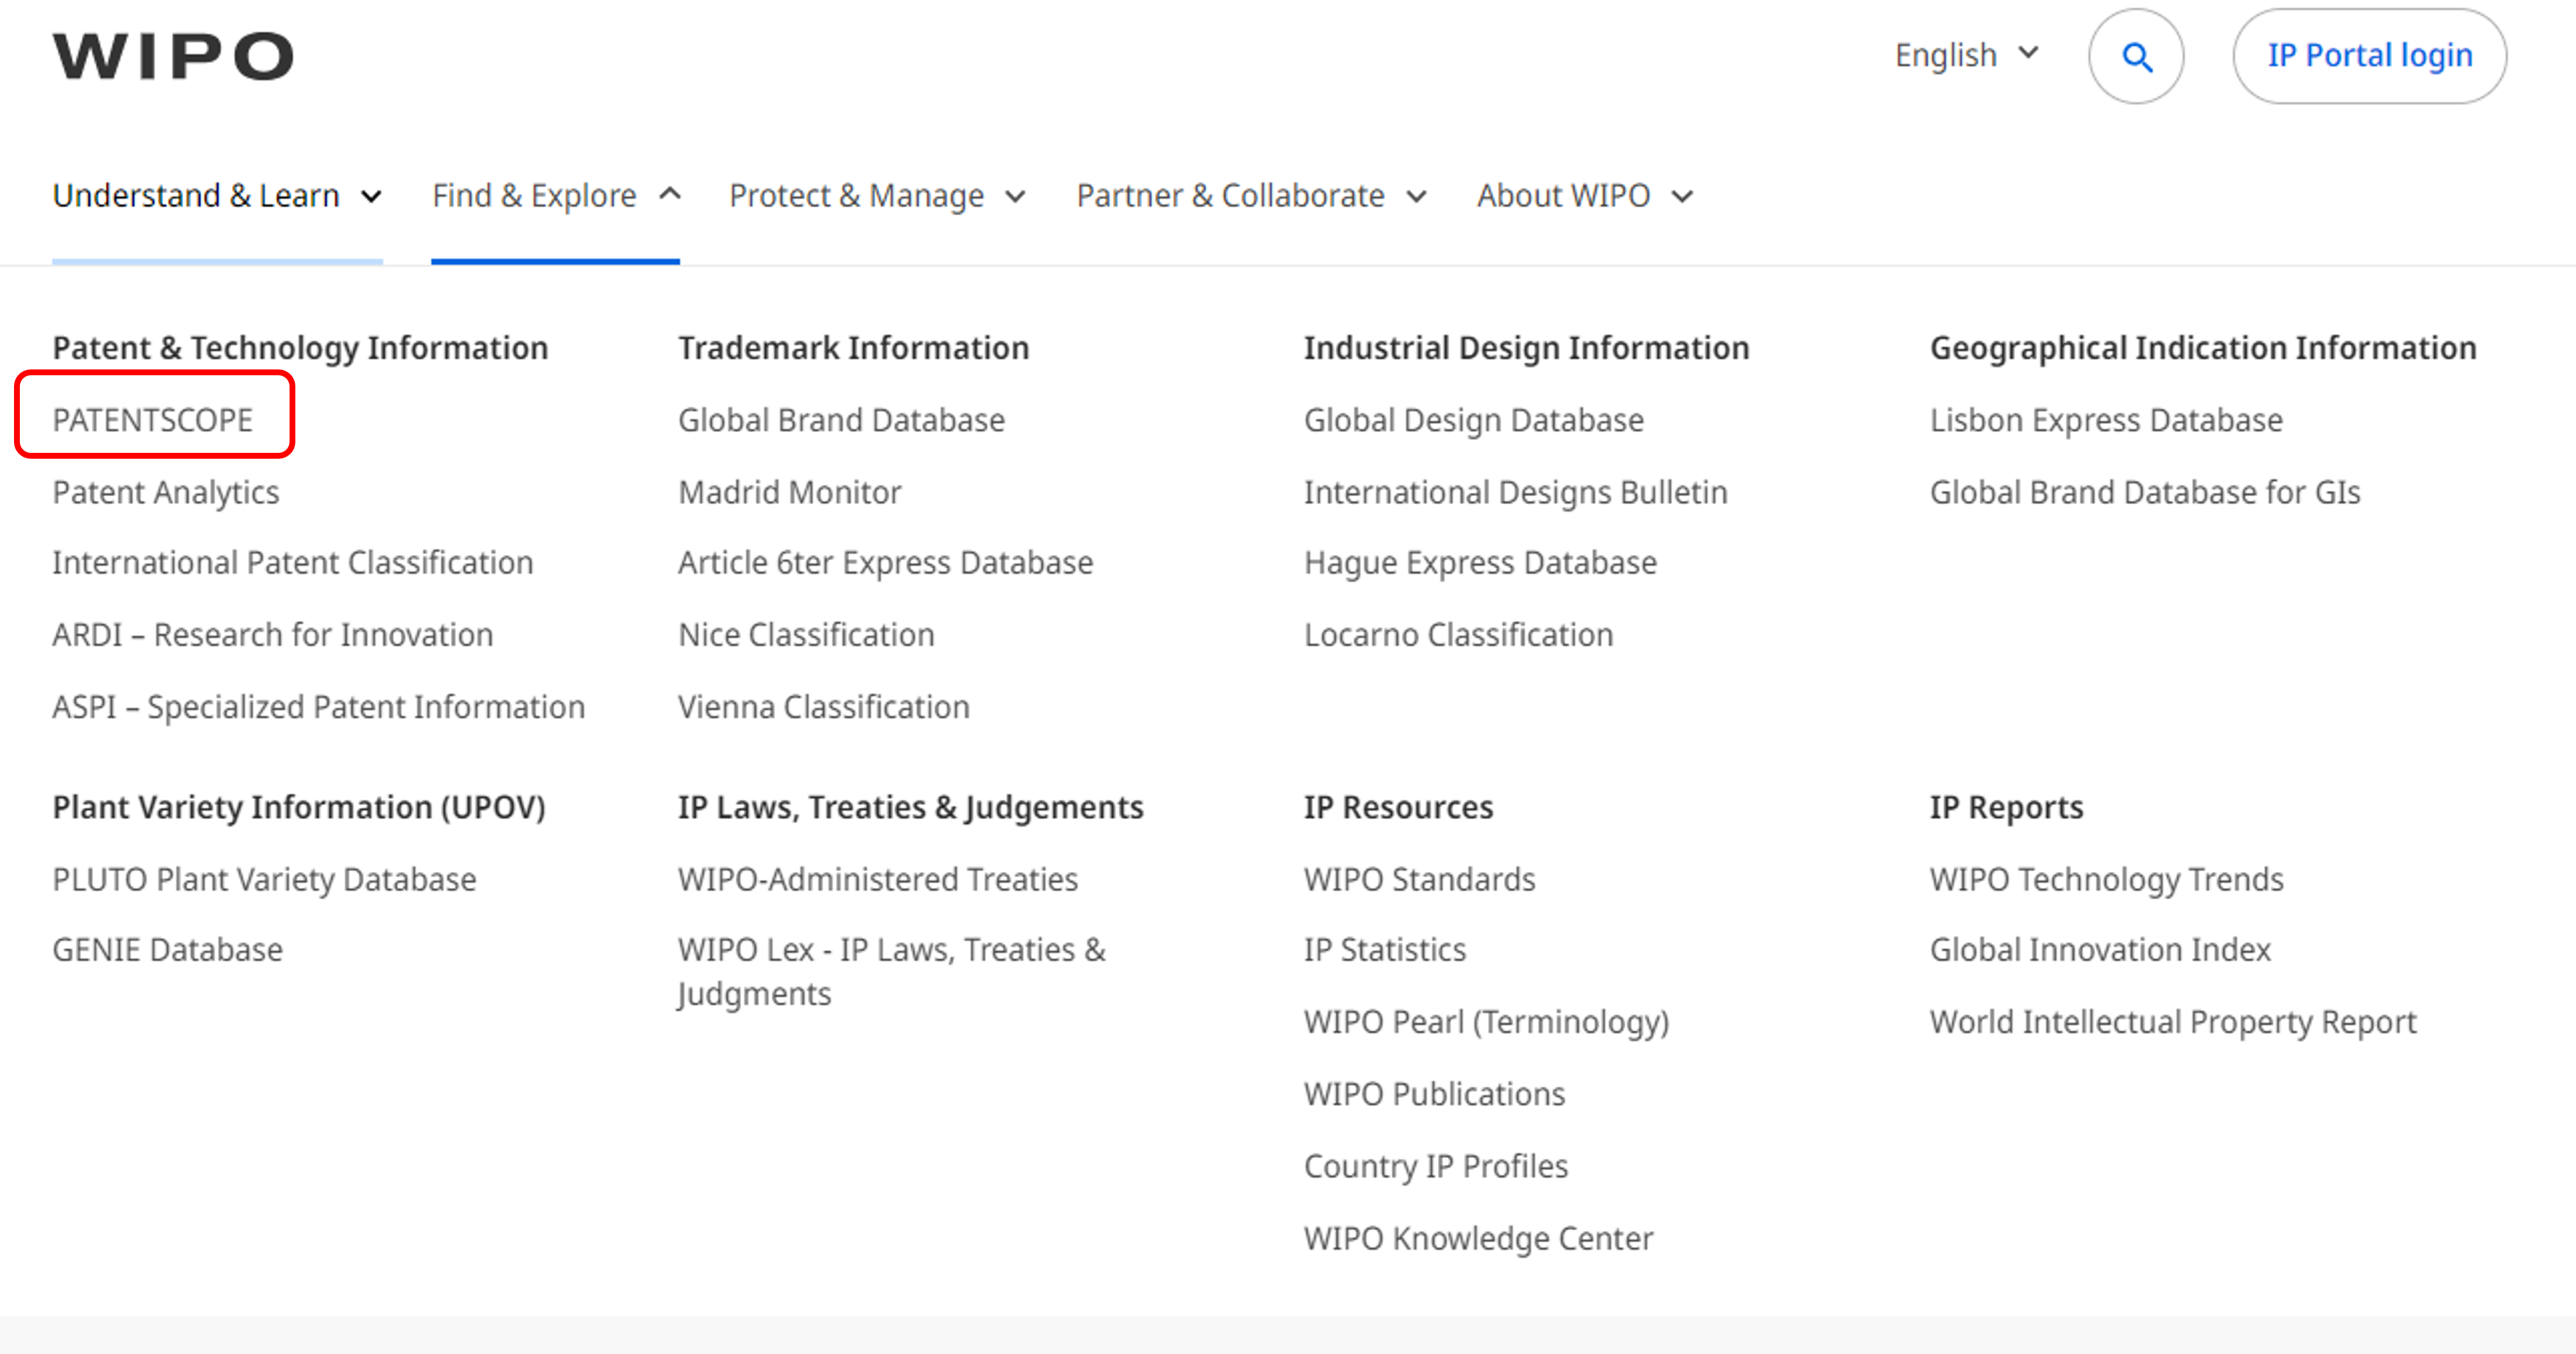Open PLUTO Plant Variety Database
2576x1354 pixels.
[264, 879]
